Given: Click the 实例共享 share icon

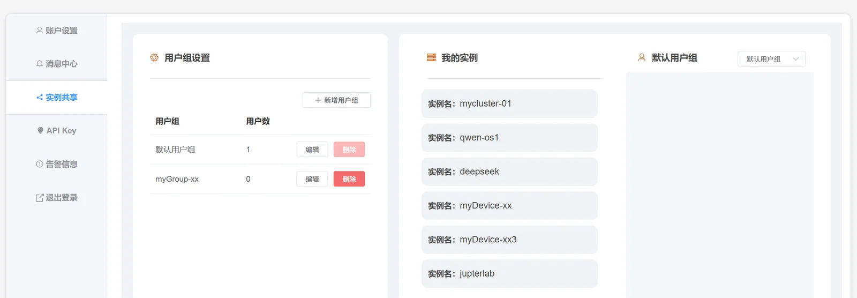Looking at the screenshot, I should tap(40, 98).
